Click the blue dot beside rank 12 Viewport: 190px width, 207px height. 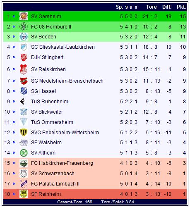14,133
